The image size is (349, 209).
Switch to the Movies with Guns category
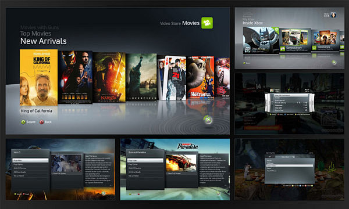coord(40,27)
